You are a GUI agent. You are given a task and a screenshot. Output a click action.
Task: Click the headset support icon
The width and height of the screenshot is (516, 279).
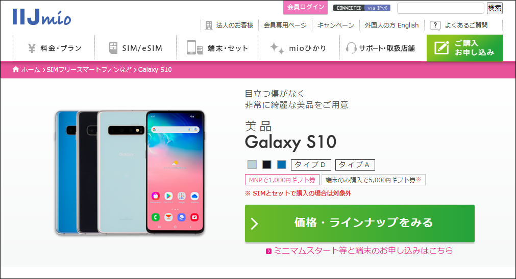coord(351,48)
